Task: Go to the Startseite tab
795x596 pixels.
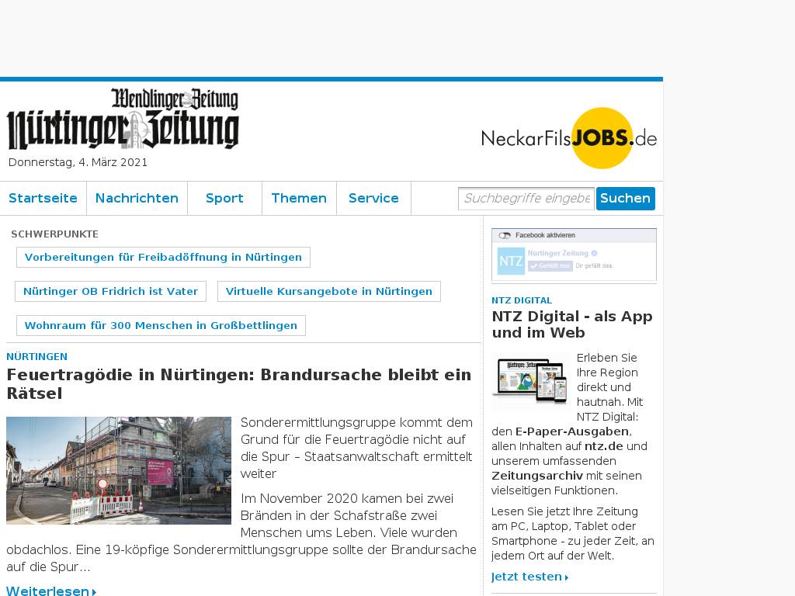Action: coord(43,198)
